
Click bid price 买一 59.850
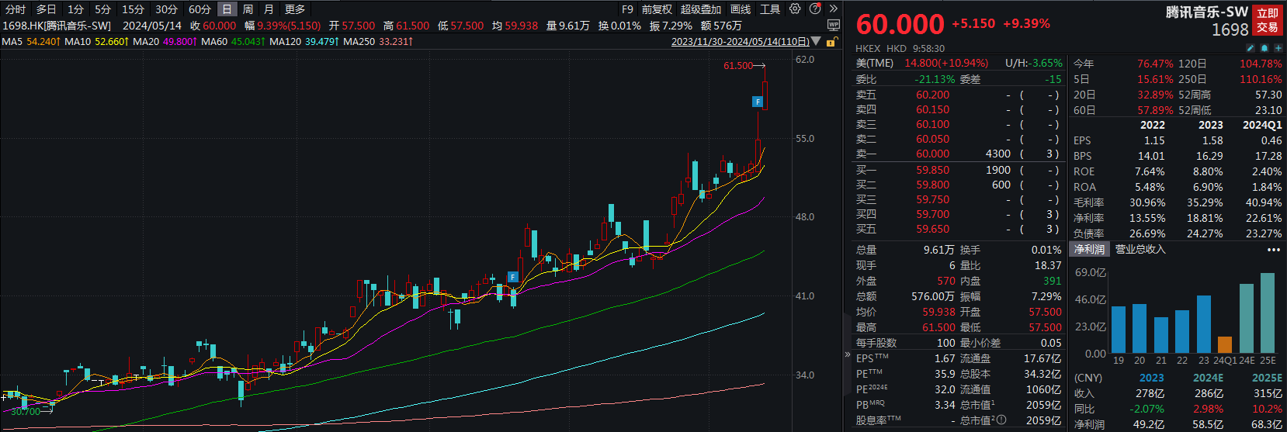tap(932, 170)
